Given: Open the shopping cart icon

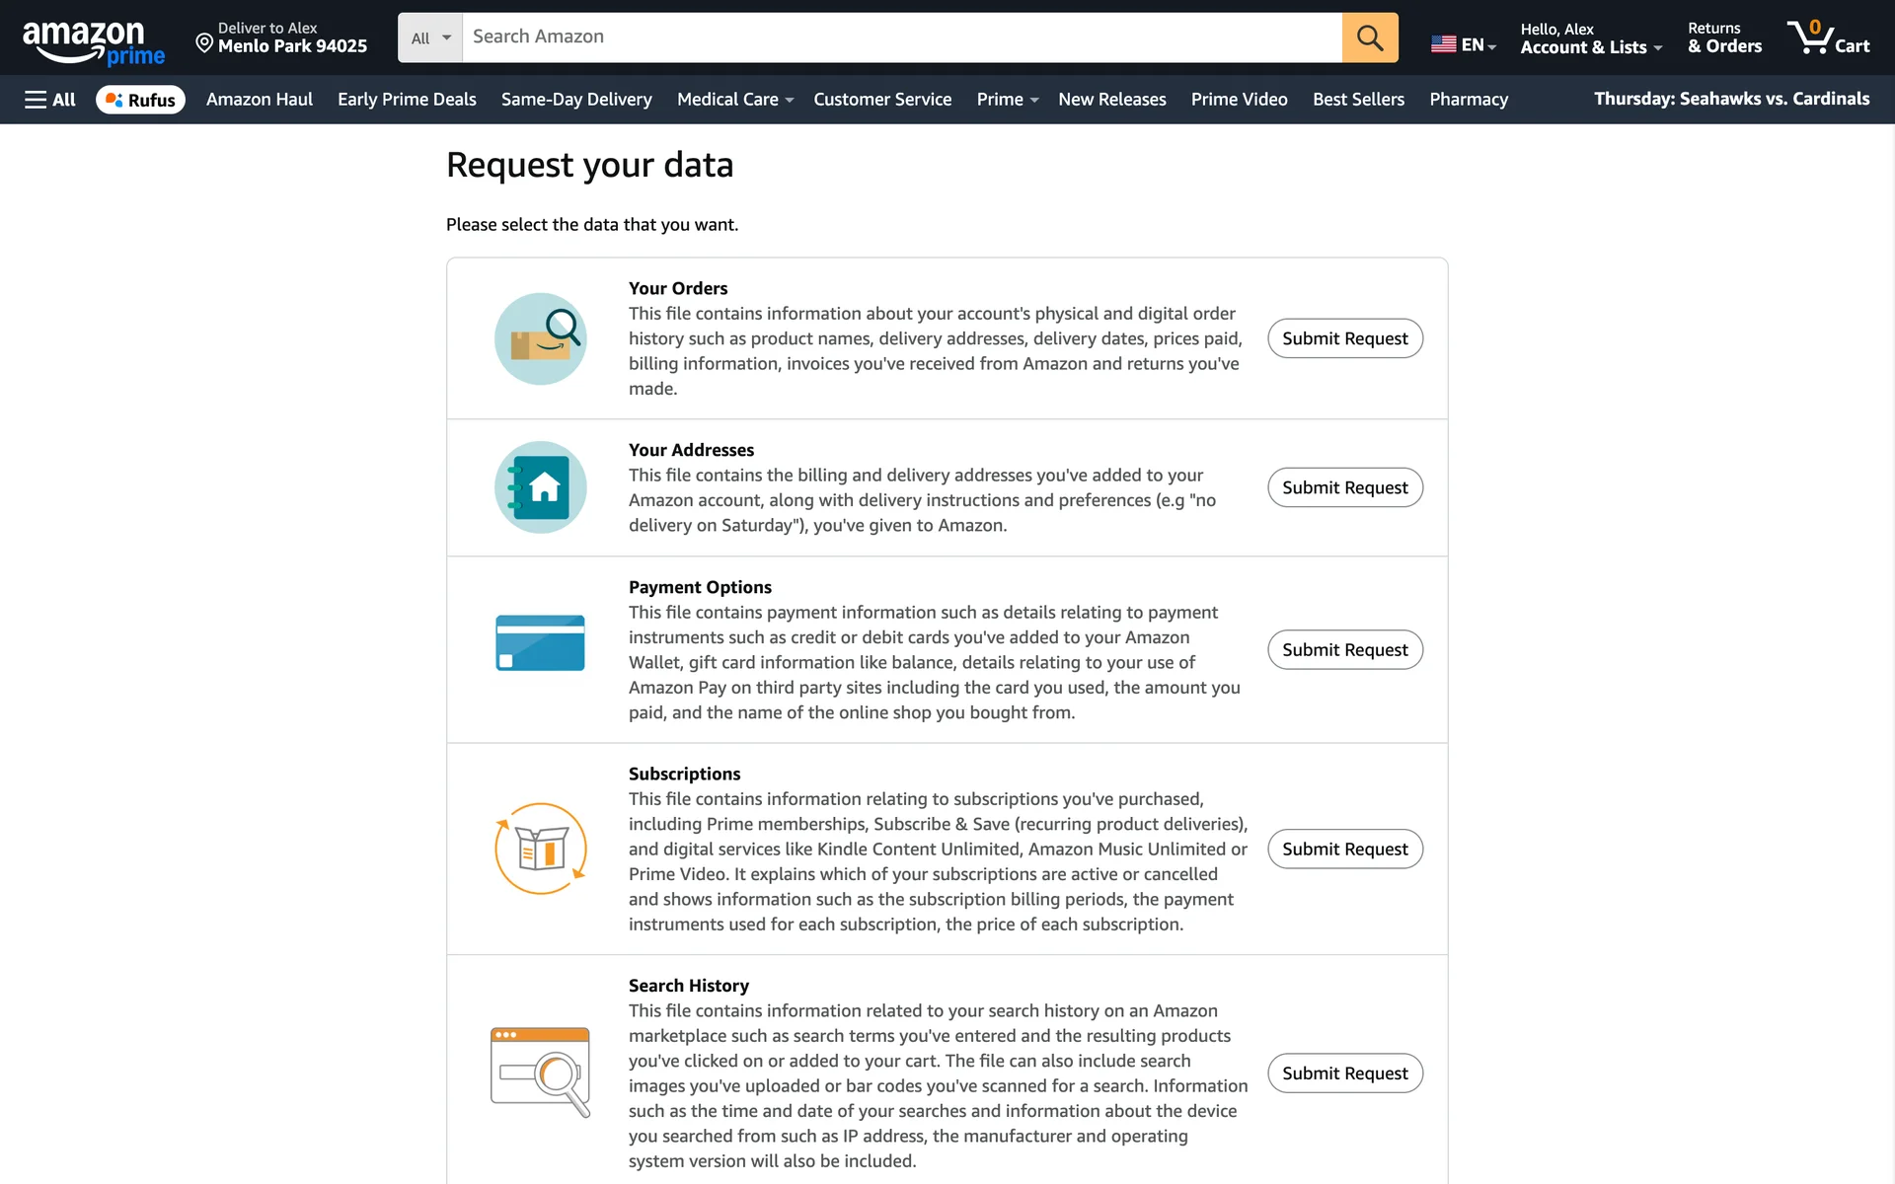Looking at the screenshot, I should point(1828,37).
